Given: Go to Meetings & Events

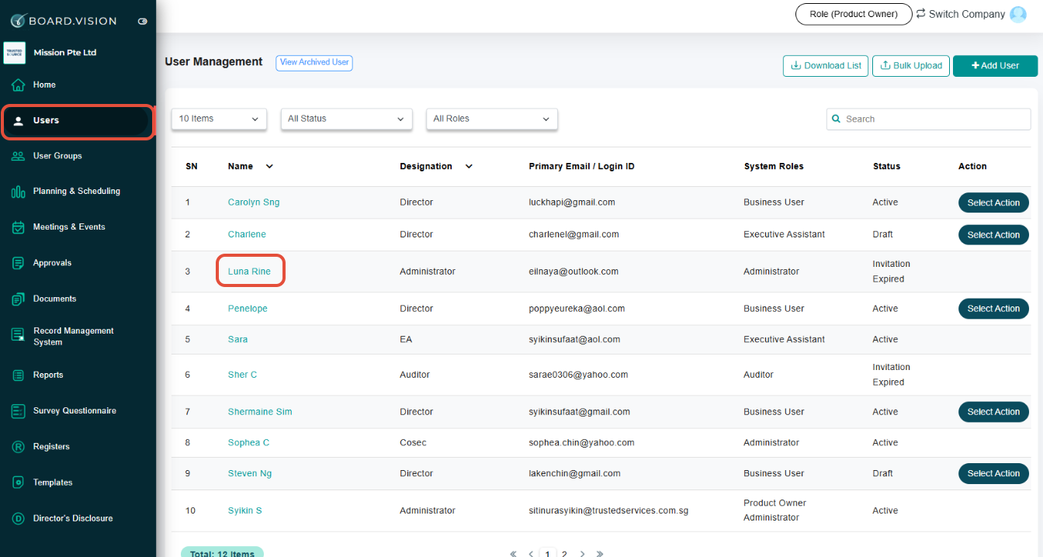Looking at the screenshot, I should [69, 227].
